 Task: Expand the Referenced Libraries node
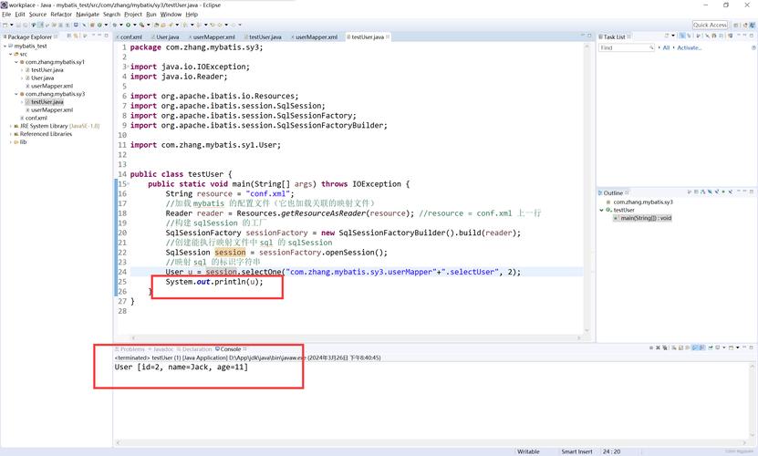(12, 134)
